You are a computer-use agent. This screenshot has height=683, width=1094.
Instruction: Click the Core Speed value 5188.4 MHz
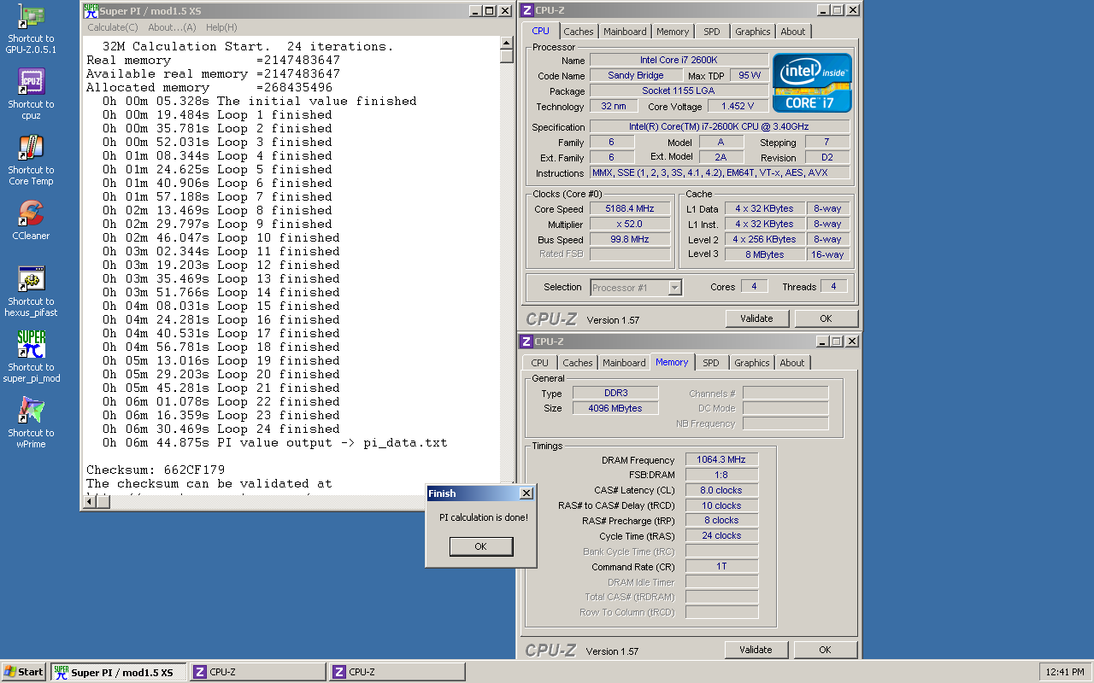pyautogui.click(x=630, y=209)
